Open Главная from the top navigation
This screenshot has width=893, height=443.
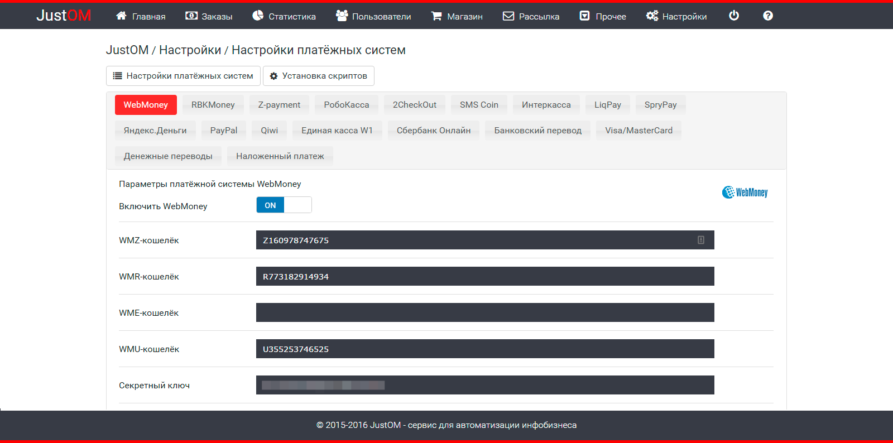point(141,16)
